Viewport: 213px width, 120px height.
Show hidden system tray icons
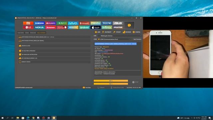[192, 118]
